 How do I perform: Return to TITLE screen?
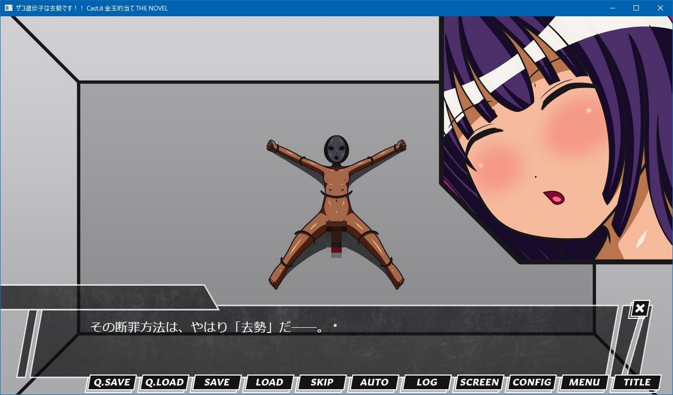637,382
